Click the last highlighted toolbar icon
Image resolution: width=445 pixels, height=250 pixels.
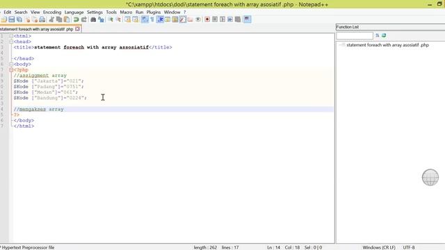pyautogui.click(x=248, y=19)
